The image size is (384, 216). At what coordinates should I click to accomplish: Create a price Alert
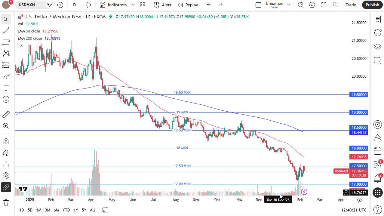(x=162, y=5)
